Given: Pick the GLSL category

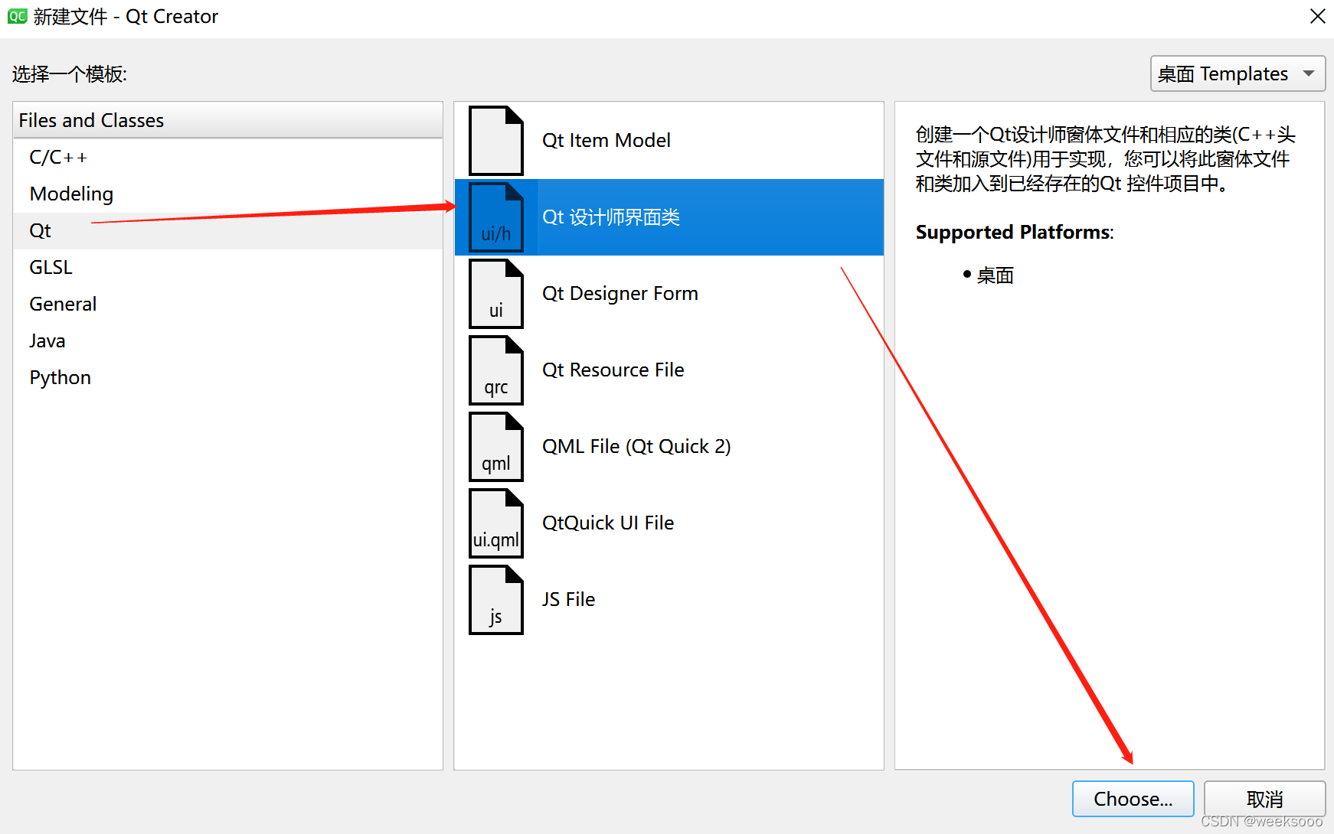Looking at the screenshot, I should click(228, 268).
